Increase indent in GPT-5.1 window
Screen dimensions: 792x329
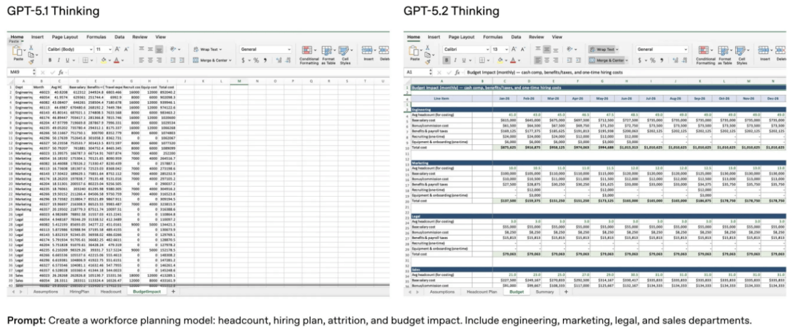(182, 60)
